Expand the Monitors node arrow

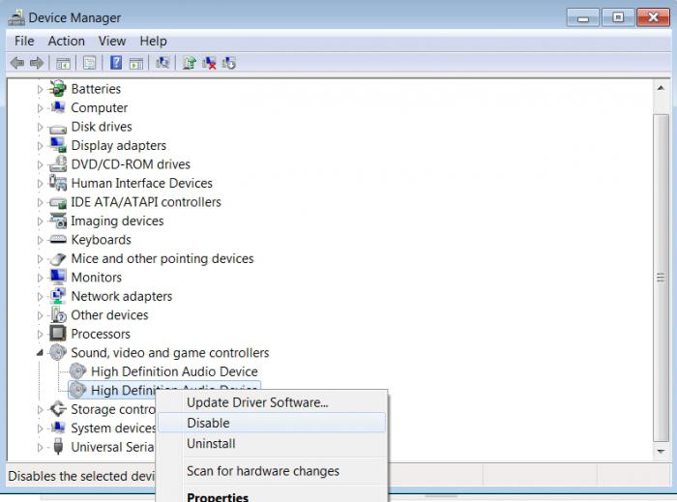coord(40,278)
